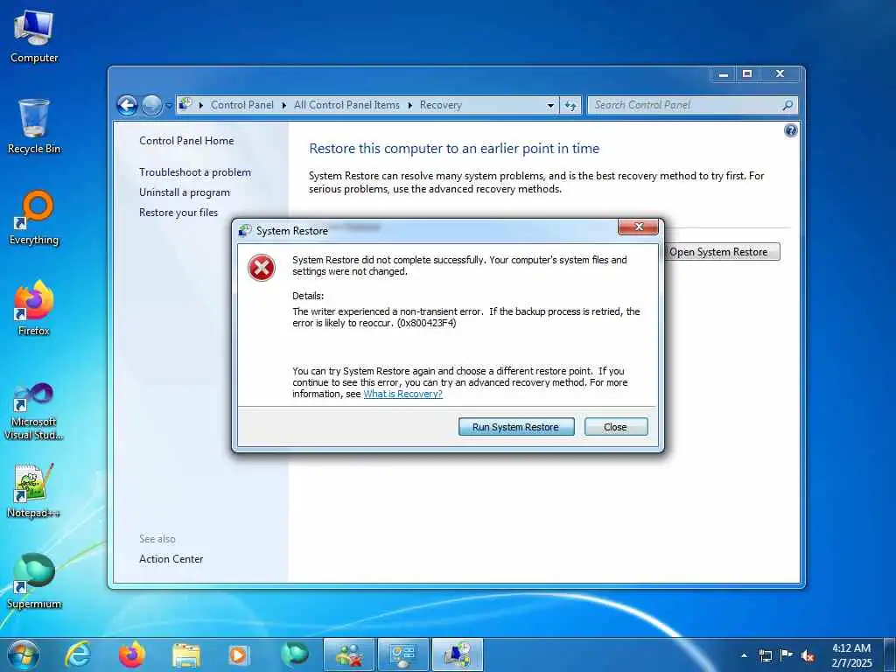Open the recent pages dropdown arrow
Viewport: 896px width, 672px height.
169,106
